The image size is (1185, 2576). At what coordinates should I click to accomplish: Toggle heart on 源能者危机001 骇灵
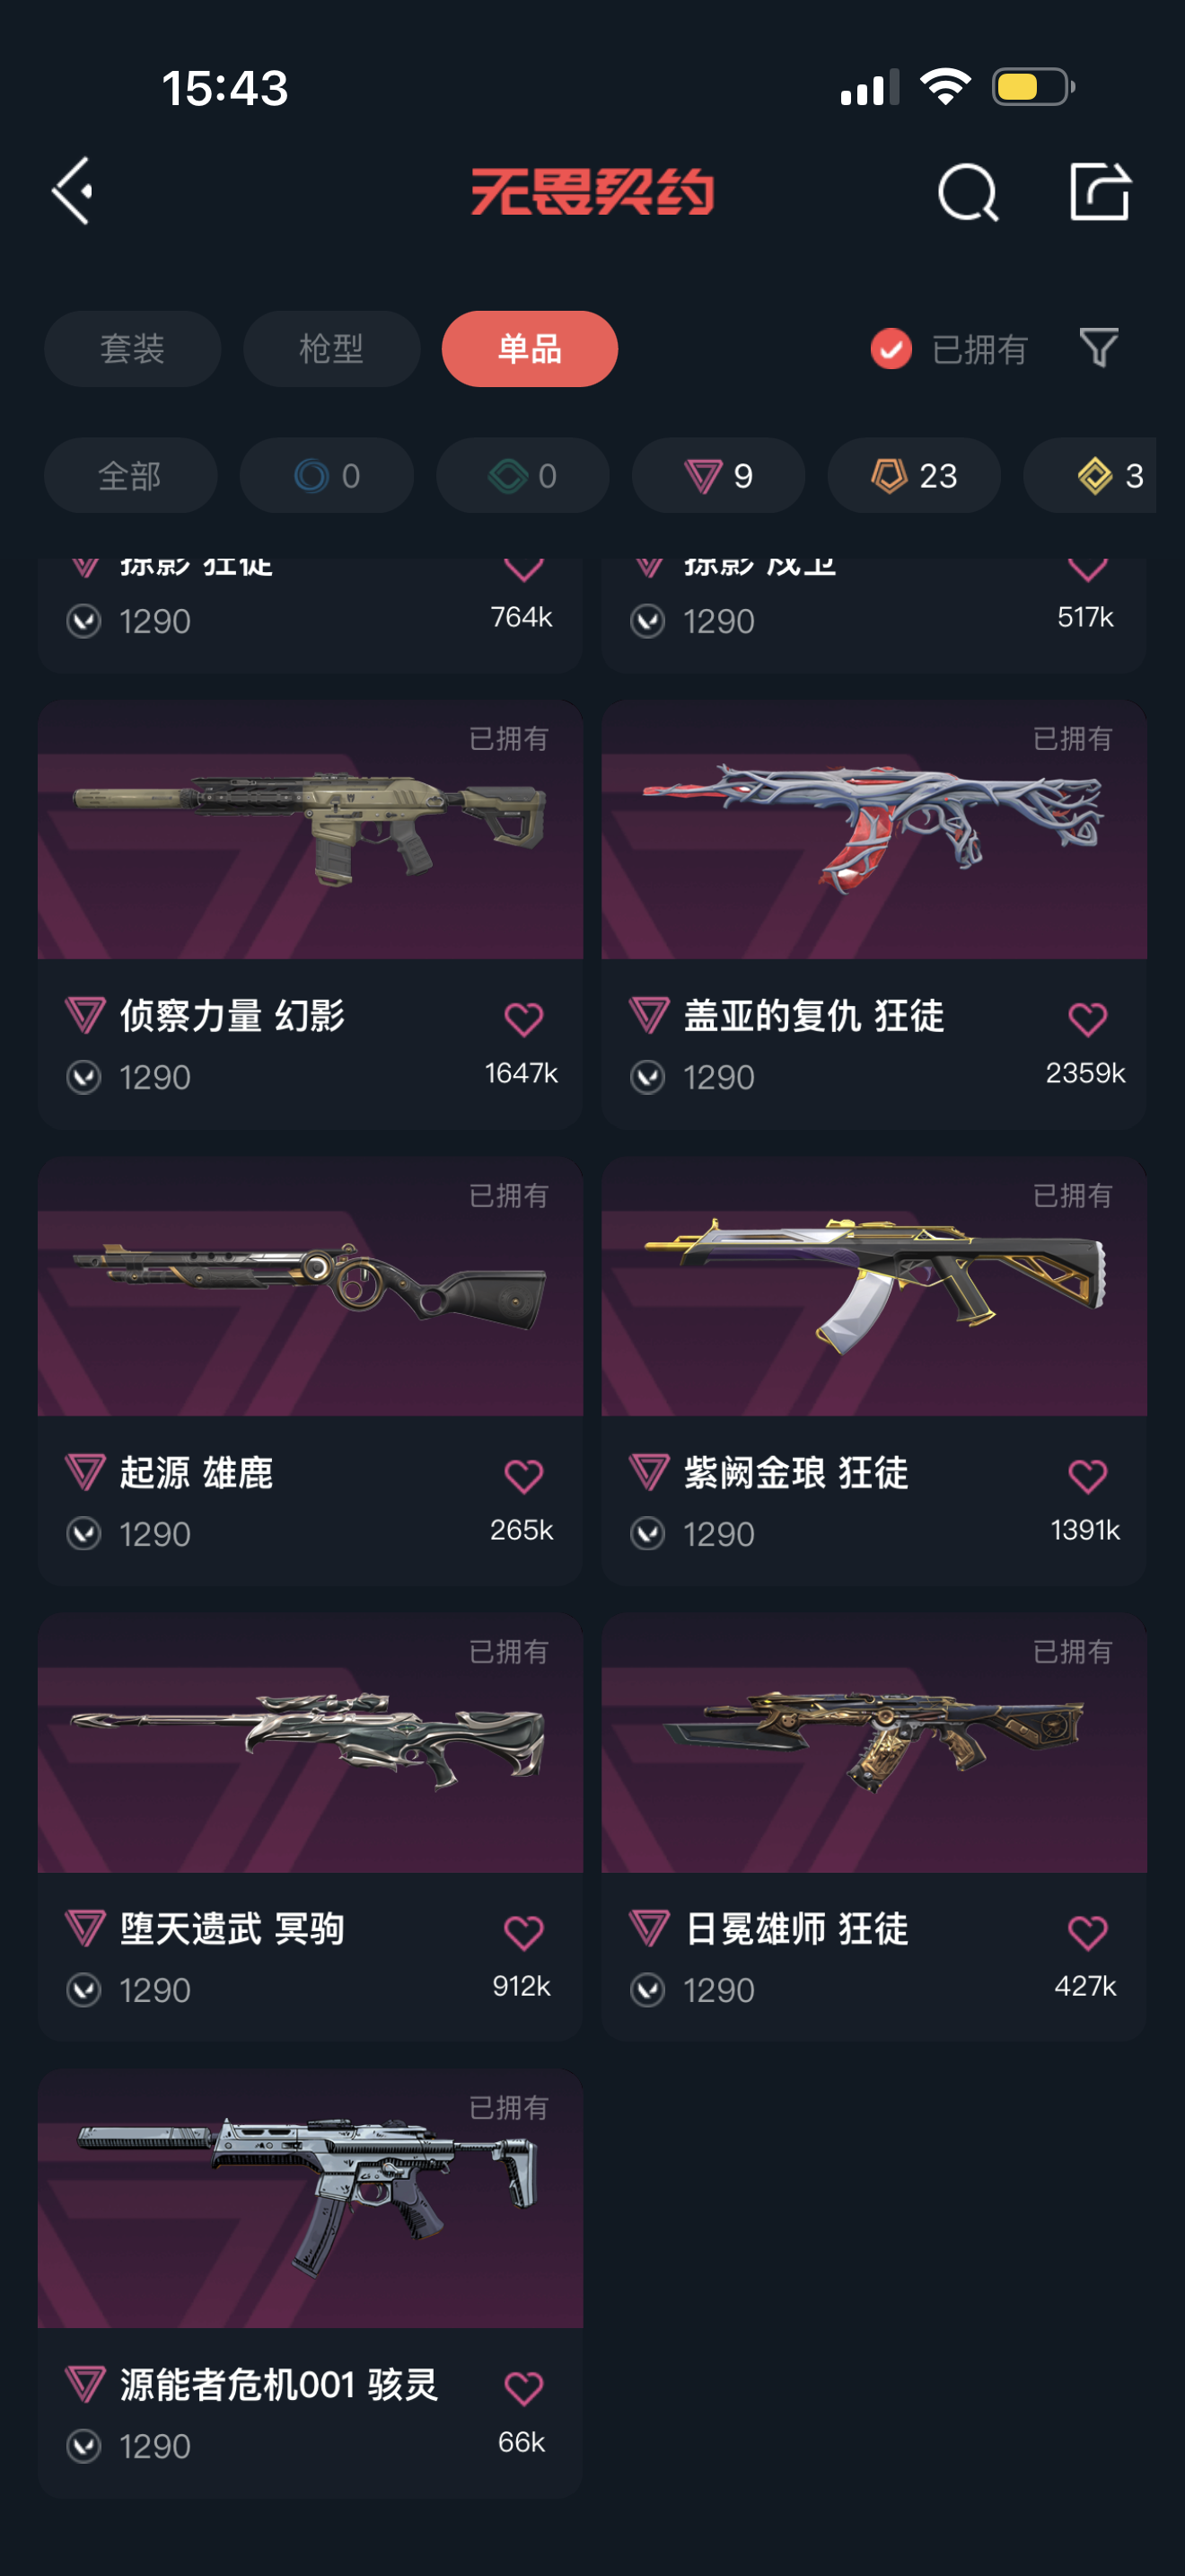click(x=523, y=2388)
